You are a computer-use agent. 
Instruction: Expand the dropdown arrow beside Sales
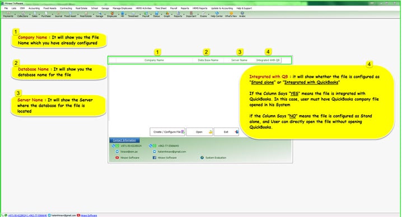39,15
